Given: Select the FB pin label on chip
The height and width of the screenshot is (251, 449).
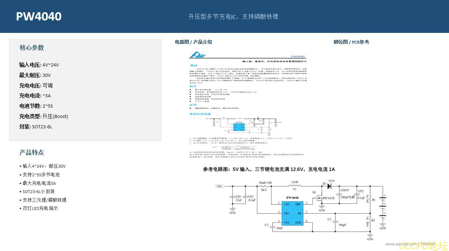Looking at the screenshot, I should pos(300,213).
